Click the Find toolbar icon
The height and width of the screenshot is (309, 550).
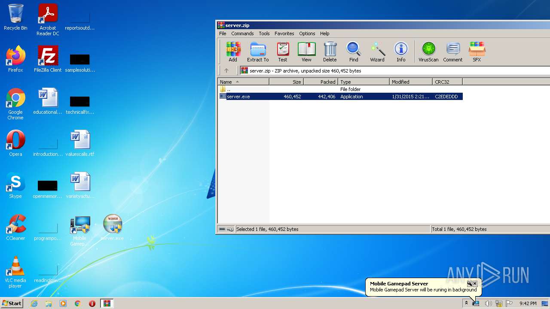click(x=354, y=52)
